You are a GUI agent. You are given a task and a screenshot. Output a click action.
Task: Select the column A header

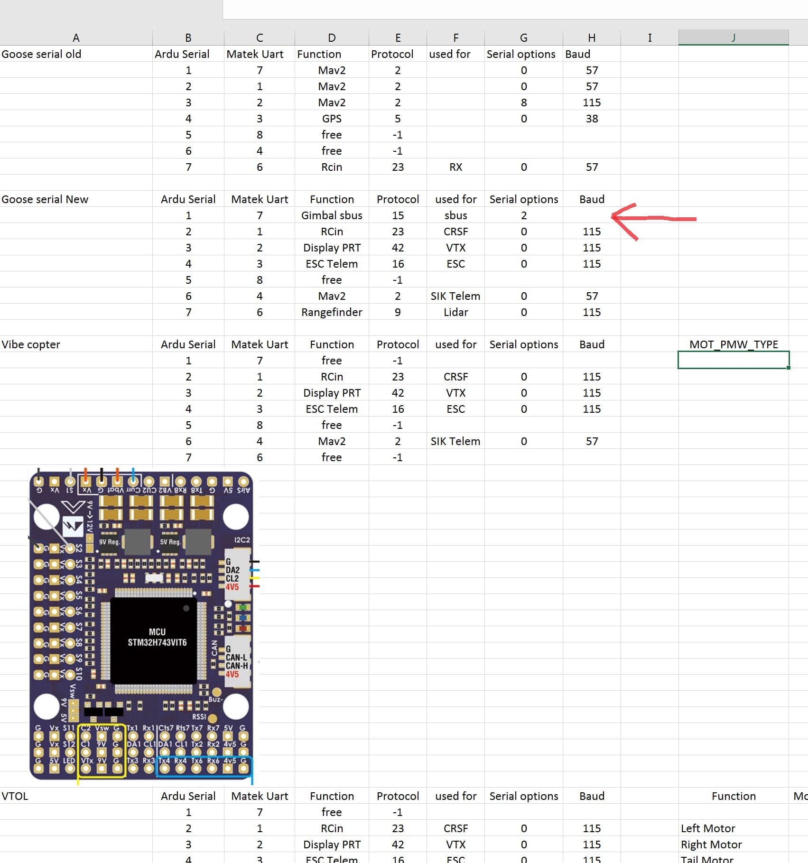point(76,38)
